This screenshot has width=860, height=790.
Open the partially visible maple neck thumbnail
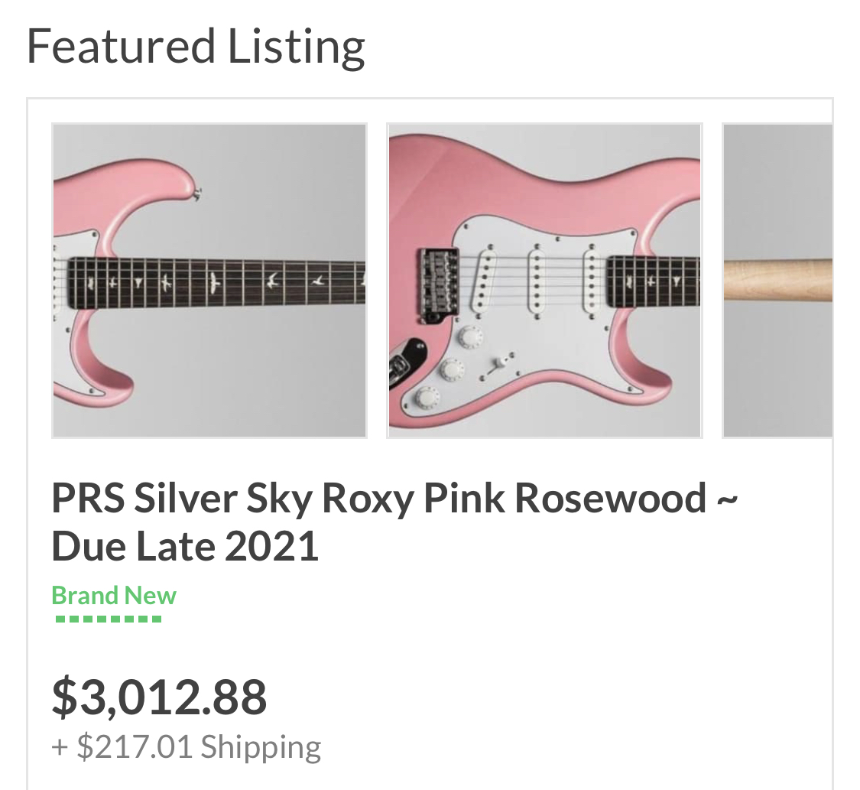coord(777,280)
